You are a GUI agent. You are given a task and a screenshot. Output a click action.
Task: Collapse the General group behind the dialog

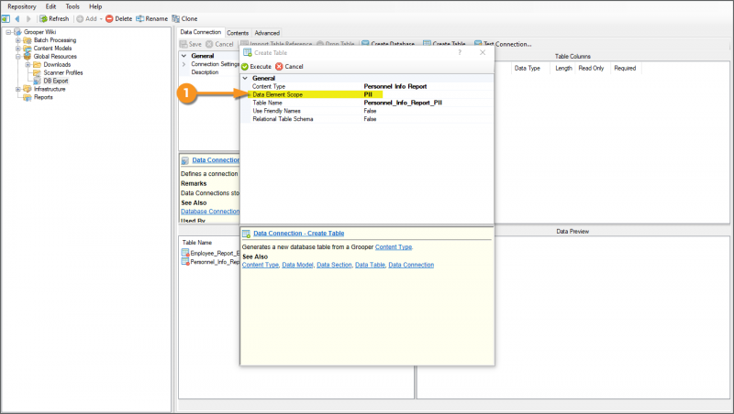coord(184,56)
